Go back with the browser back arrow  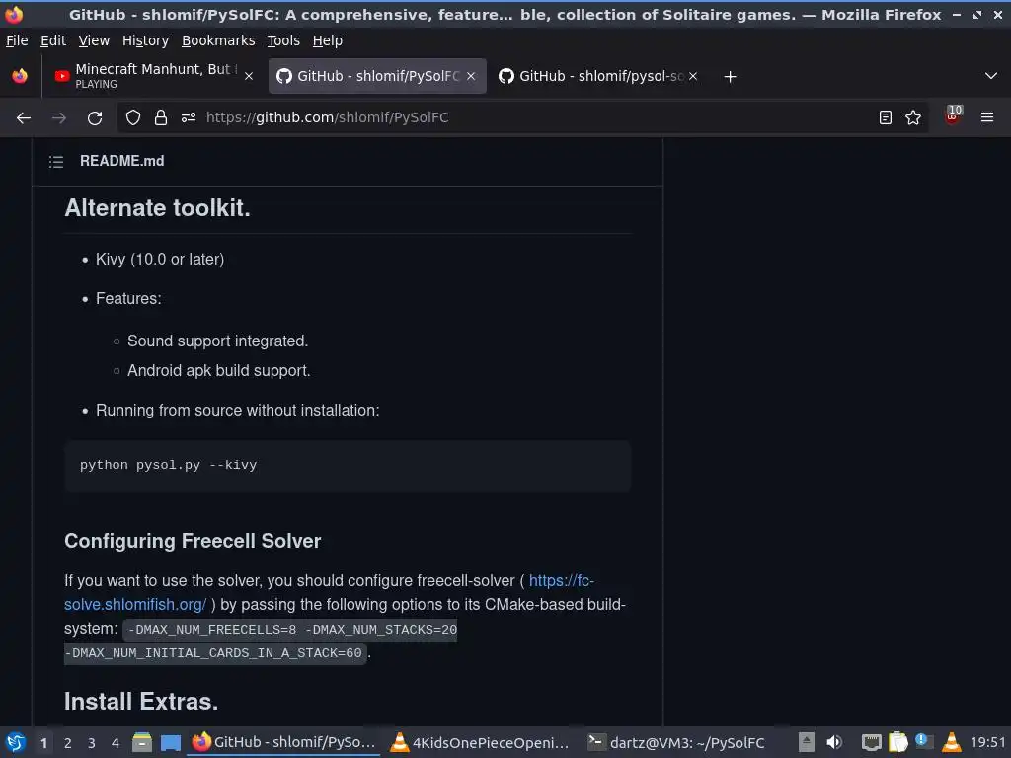click(24, 118)
